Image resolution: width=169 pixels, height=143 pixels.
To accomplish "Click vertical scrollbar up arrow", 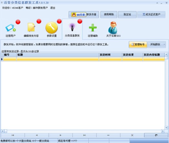I will tap(166, 54).
